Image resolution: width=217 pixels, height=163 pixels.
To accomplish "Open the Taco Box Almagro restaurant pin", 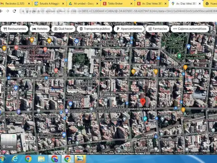I will click(133, 72).
